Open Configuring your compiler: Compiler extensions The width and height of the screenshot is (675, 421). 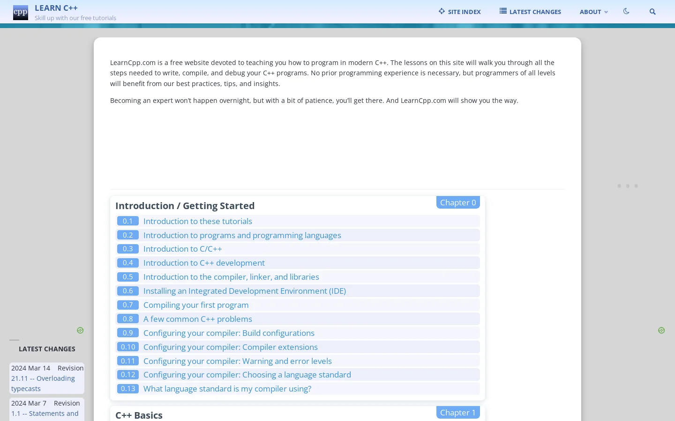[231, 347]
